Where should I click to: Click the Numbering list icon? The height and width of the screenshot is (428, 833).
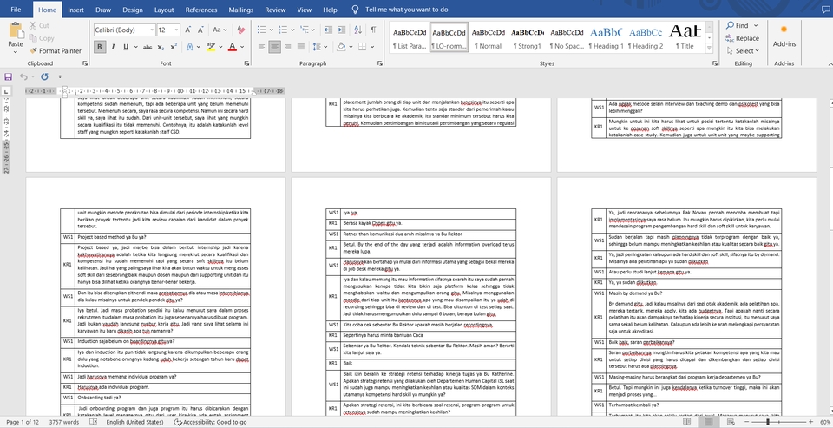[283, 30]
